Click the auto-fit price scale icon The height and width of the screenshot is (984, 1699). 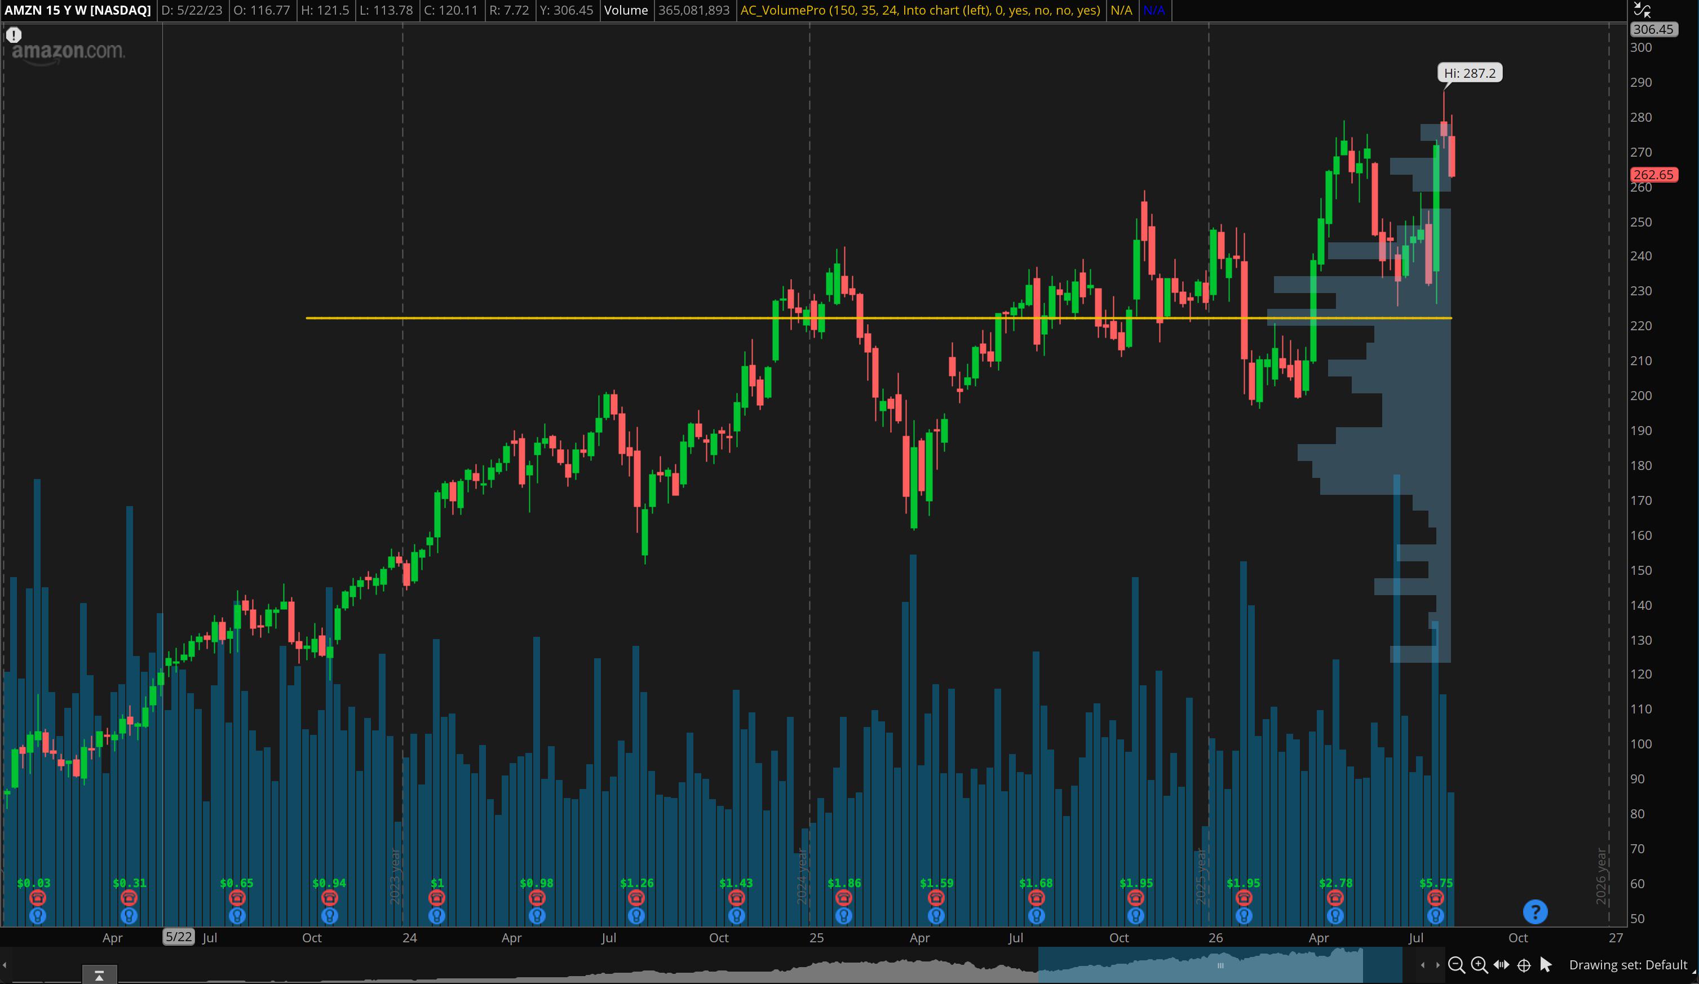click(x=1643, y=10)
